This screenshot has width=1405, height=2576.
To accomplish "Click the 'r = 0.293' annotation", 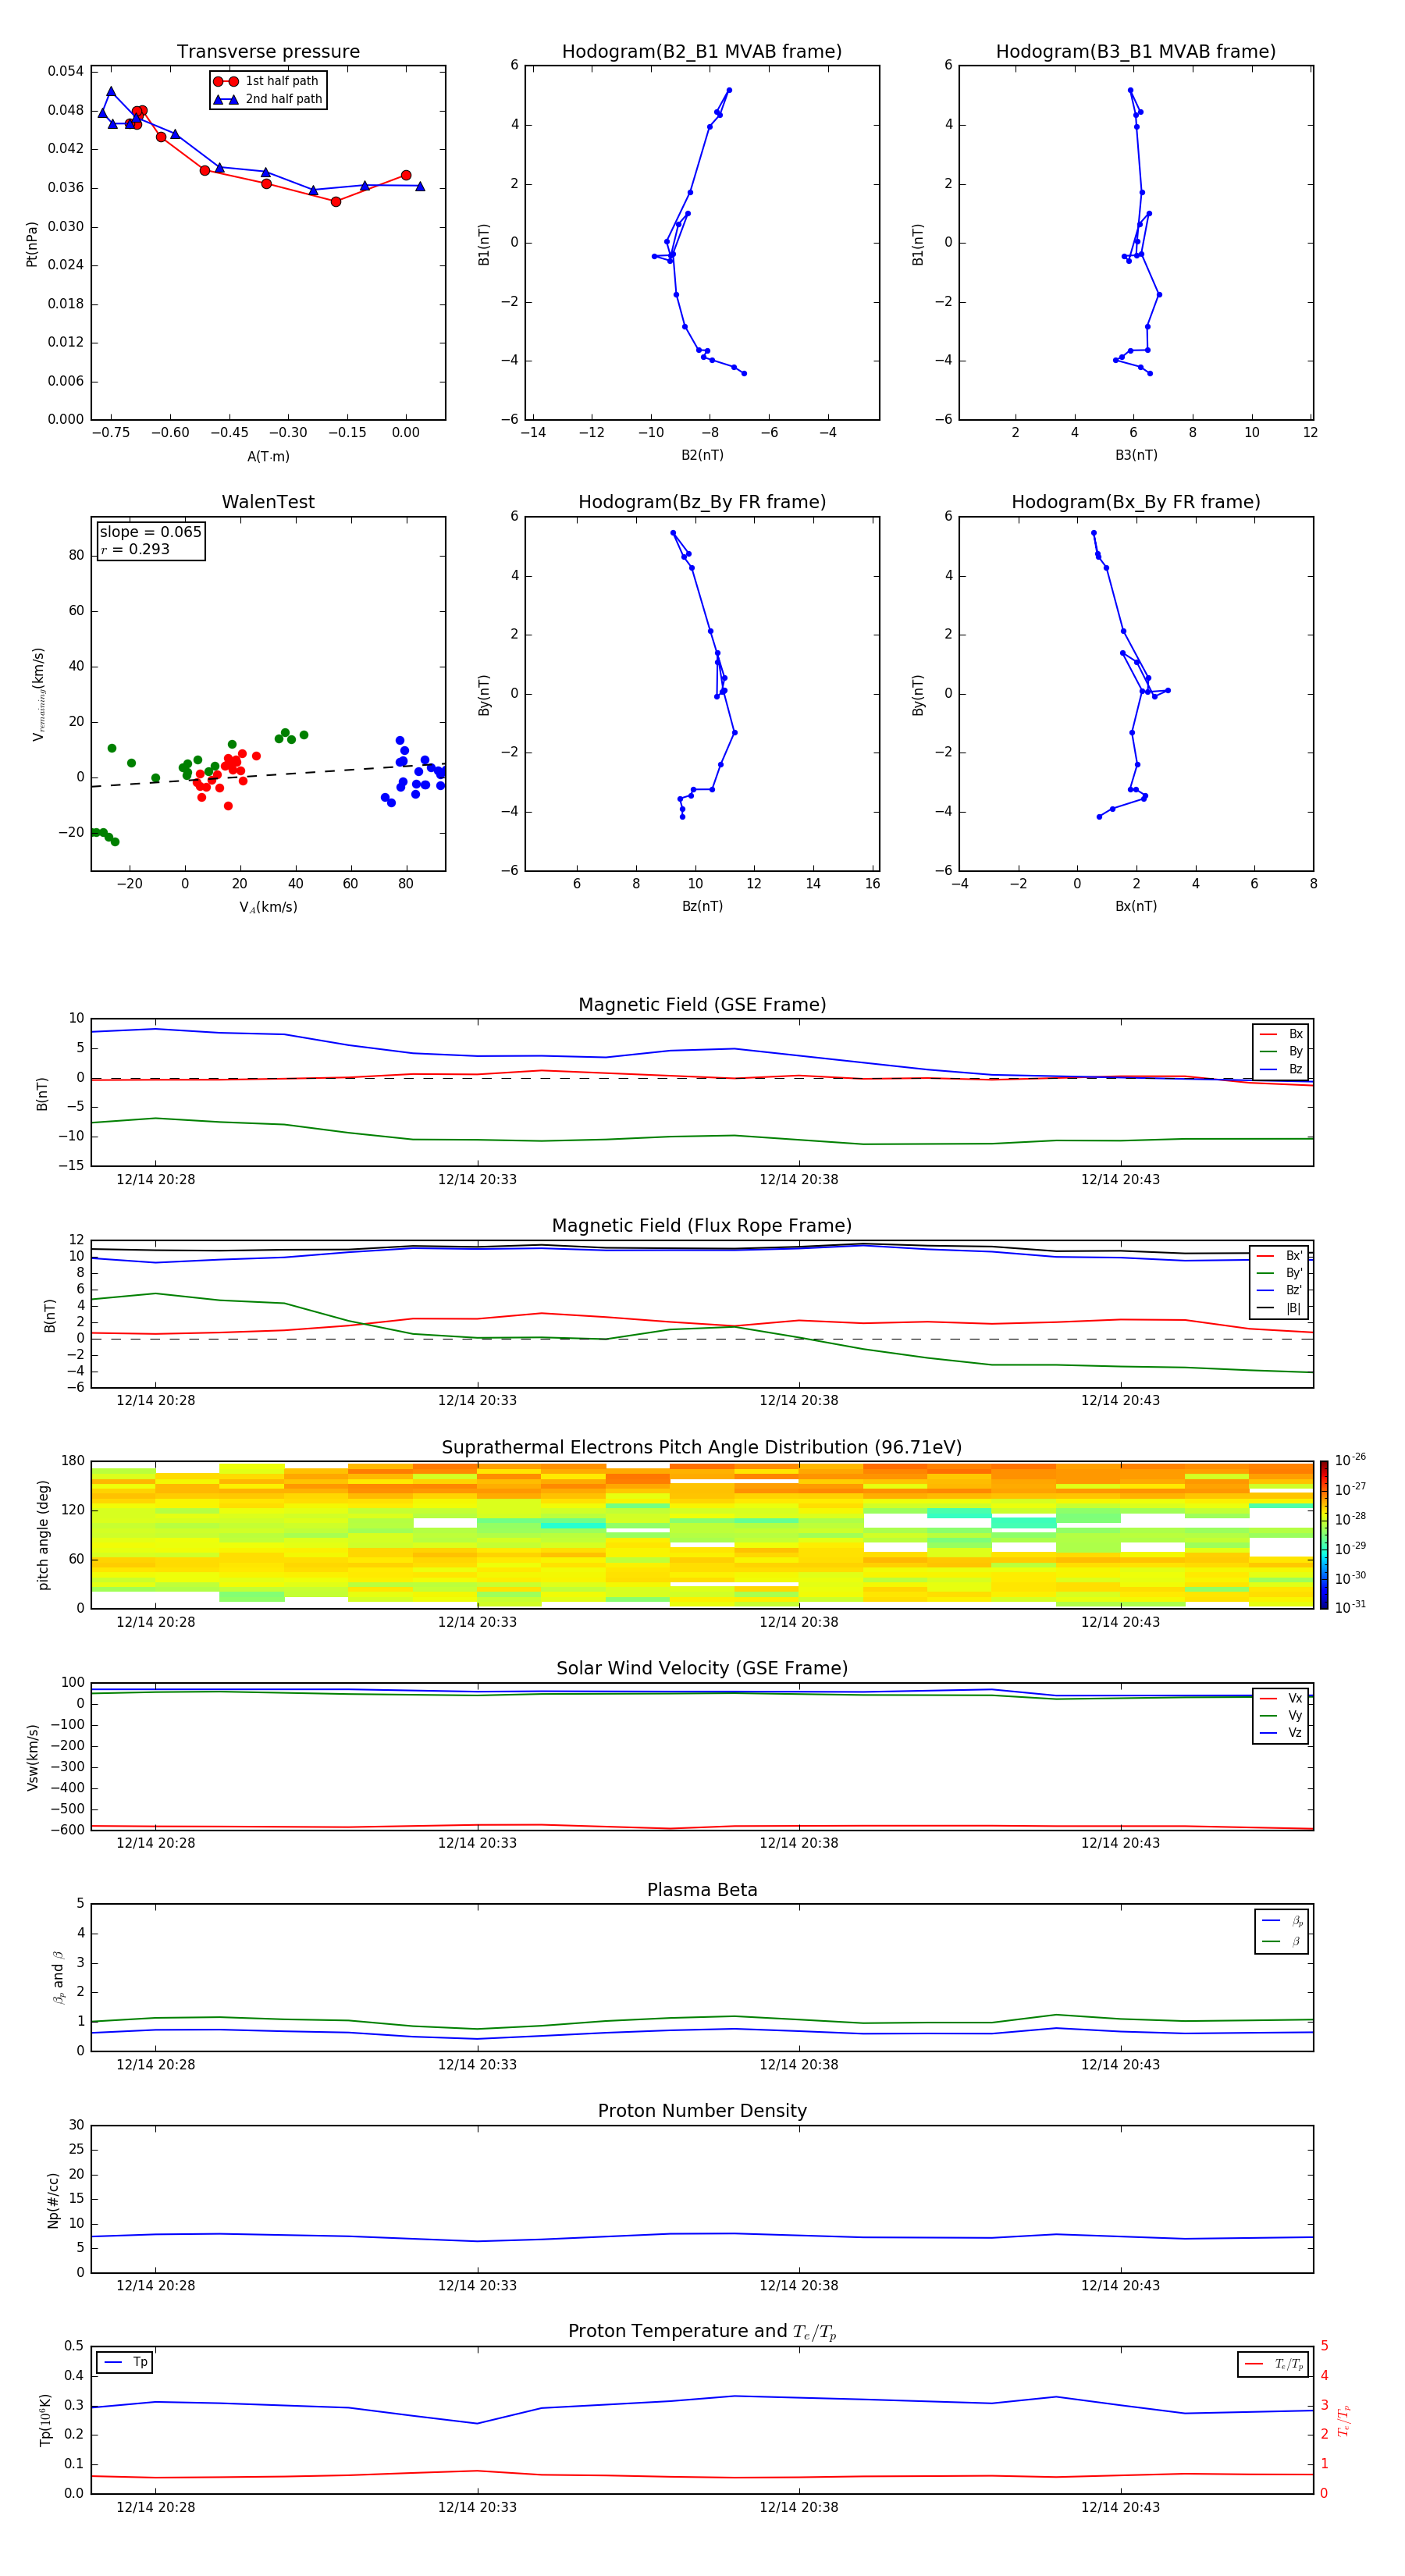I will click(x=135, y=549).
